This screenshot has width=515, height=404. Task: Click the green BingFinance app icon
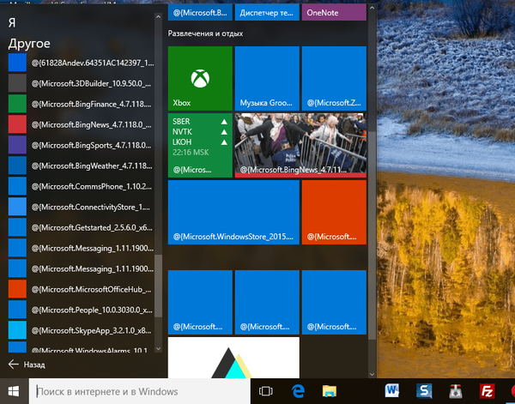pos(17,104)
